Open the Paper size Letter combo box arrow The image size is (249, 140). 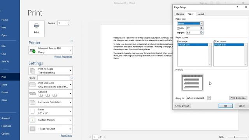(x=202, y=23)
